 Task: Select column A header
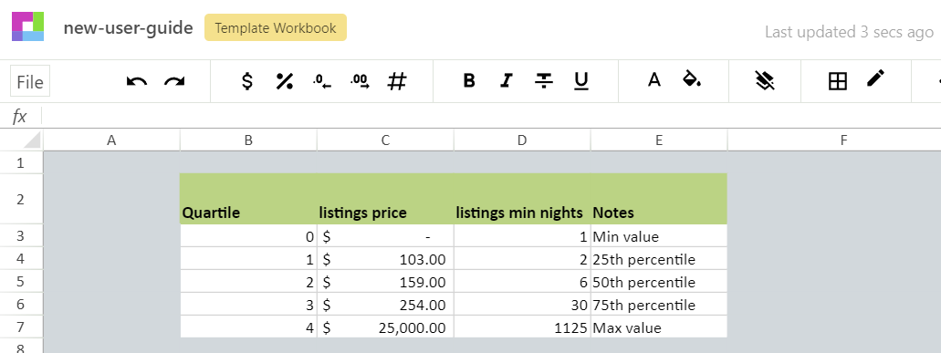[x=111, y=140]
